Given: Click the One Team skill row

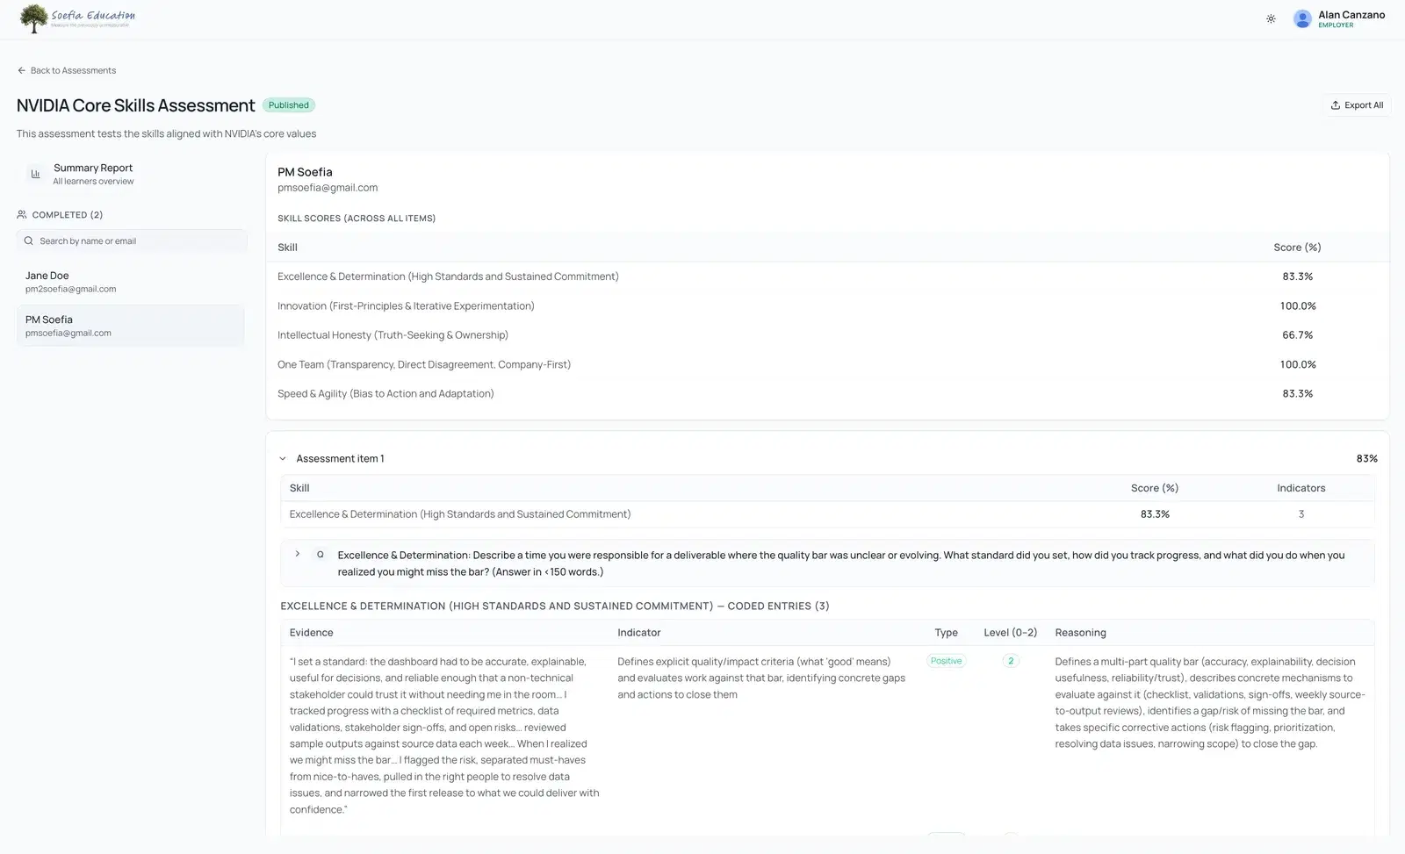Looking at the screenshot, I should click(827, 364).
